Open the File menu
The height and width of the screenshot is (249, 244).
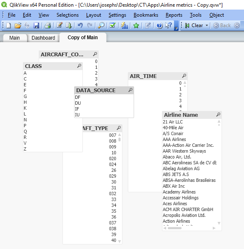coord(12,15)
